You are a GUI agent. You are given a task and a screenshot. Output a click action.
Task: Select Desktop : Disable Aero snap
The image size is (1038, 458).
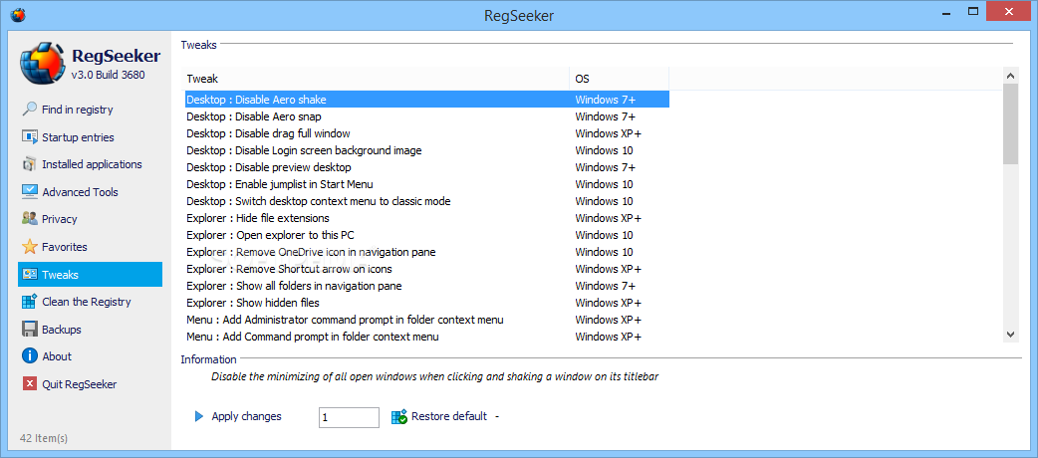[x=427, y=116]
